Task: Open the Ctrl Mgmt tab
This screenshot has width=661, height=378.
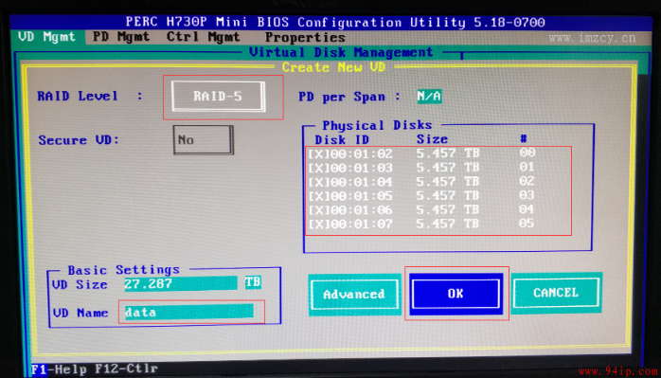Action: coord(204,37)
